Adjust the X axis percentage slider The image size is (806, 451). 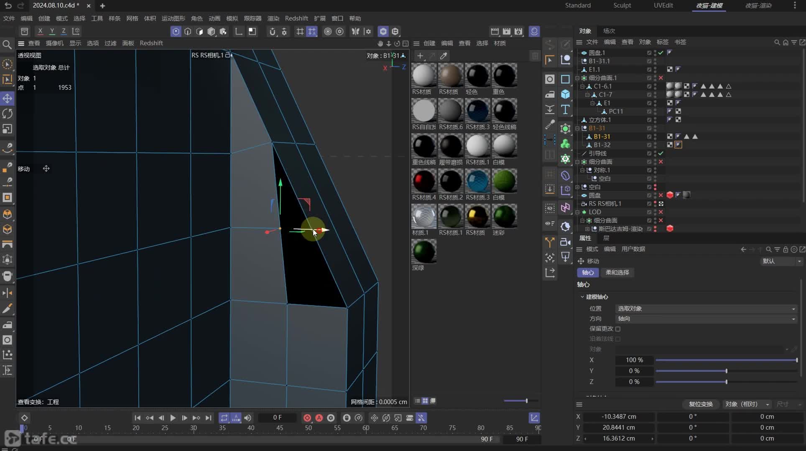click(727, 360)
